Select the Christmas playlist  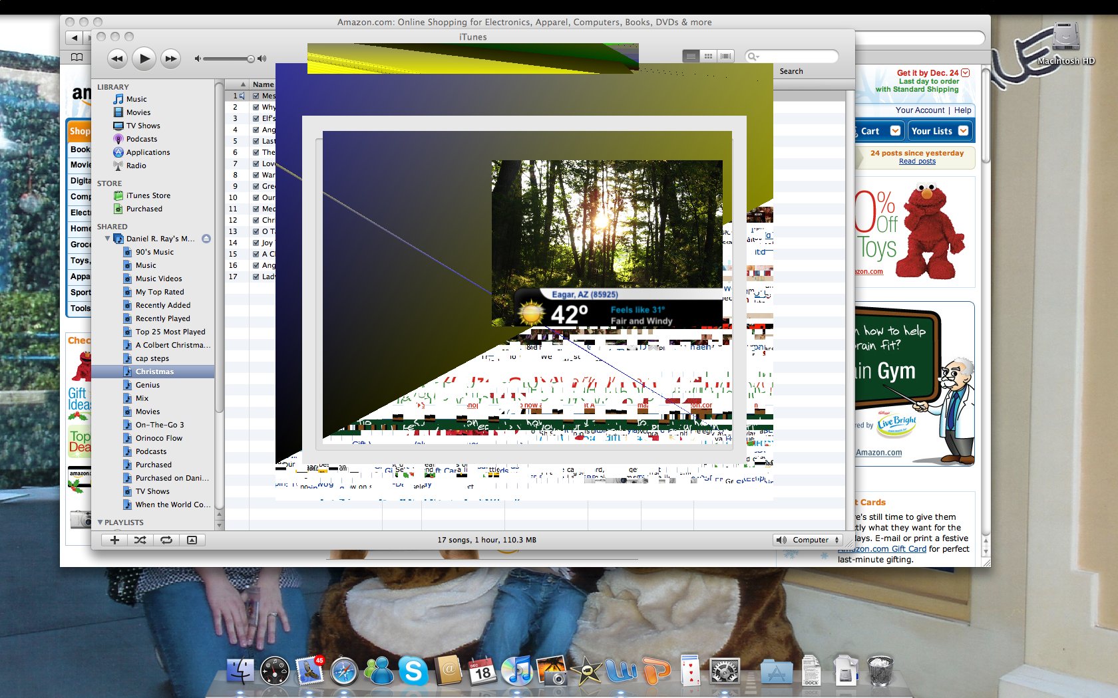pos(153,372)
